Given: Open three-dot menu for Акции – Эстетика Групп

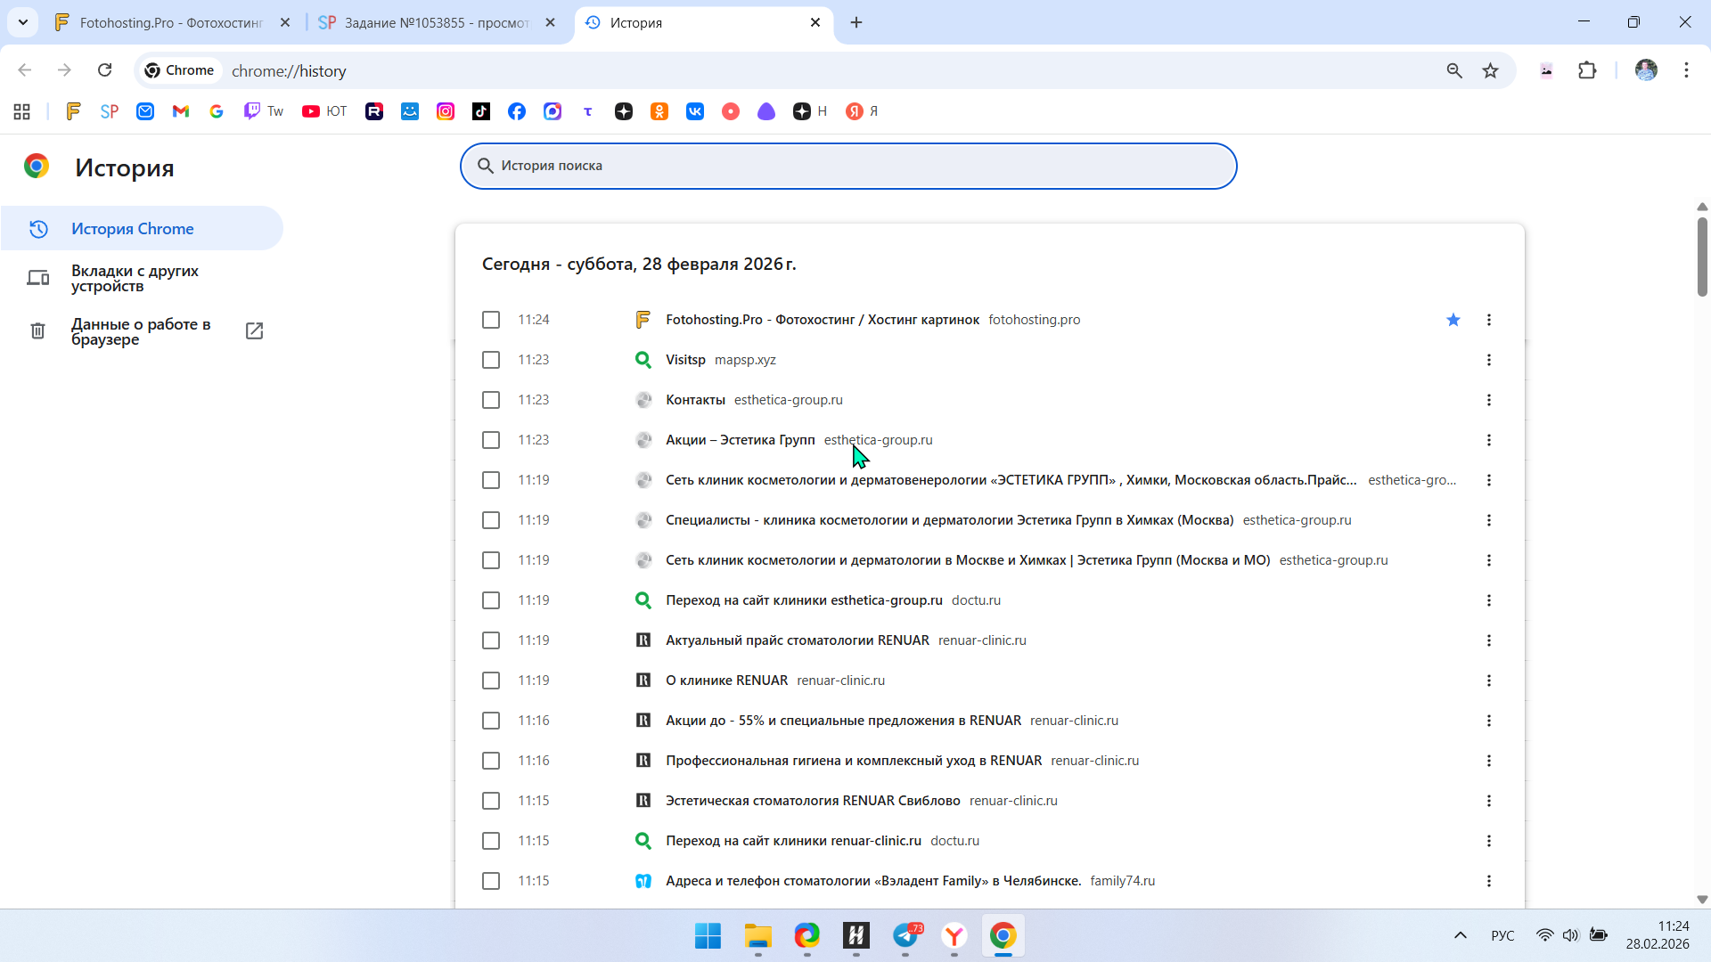Looking at the screenshot, I should click(x=1489, y=440).
